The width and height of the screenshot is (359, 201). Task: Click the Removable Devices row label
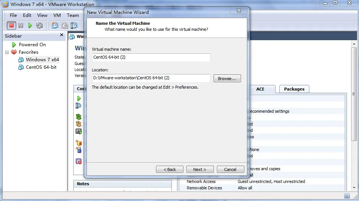point(204,188)
